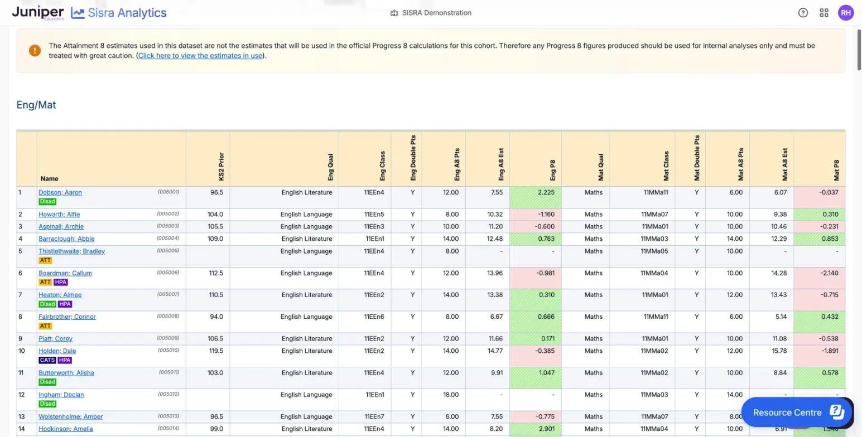
Task: Open student Hodkinson; Amelia
Action: coord(65,429)
